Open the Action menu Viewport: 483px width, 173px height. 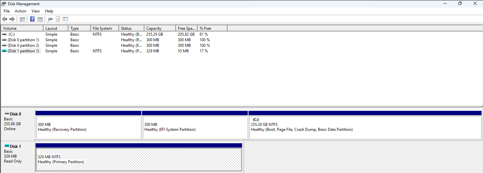click(x=20, y=11)
